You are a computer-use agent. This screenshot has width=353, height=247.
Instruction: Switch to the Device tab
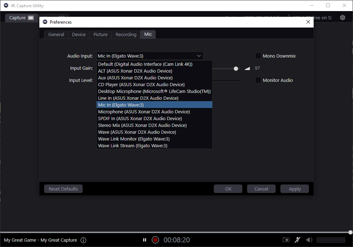pos(78,34)
